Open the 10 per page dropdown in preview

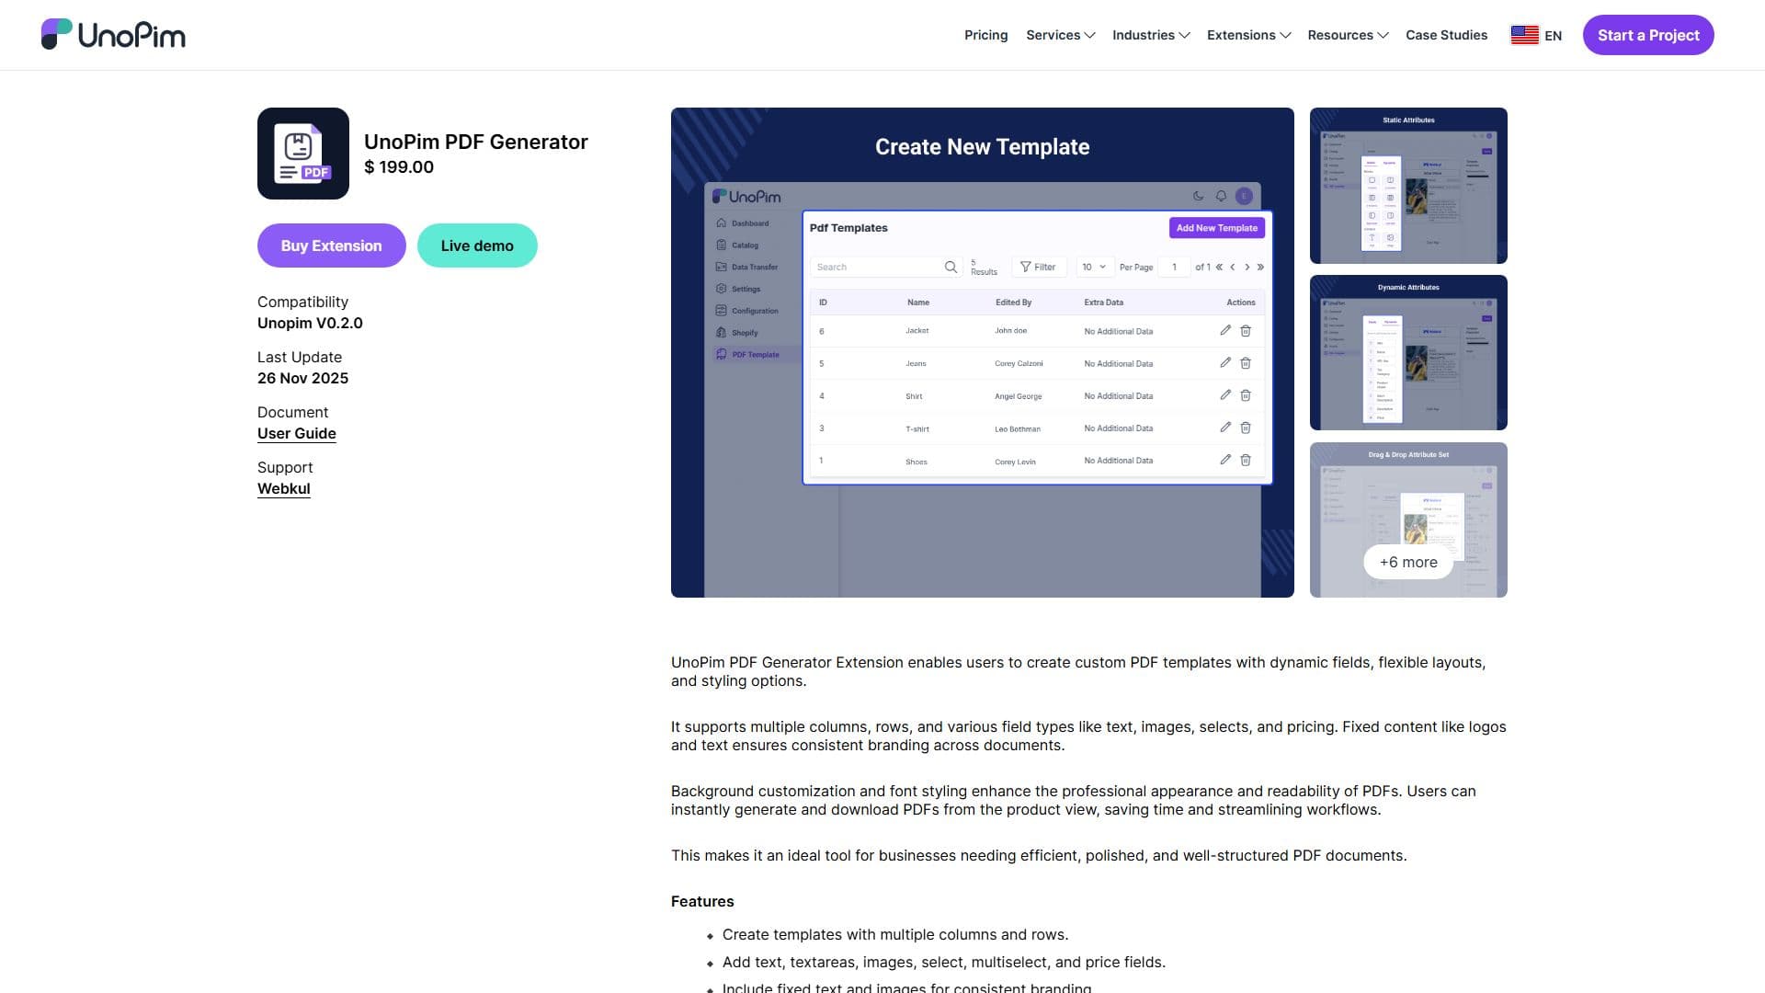(x=1094, y=267)
